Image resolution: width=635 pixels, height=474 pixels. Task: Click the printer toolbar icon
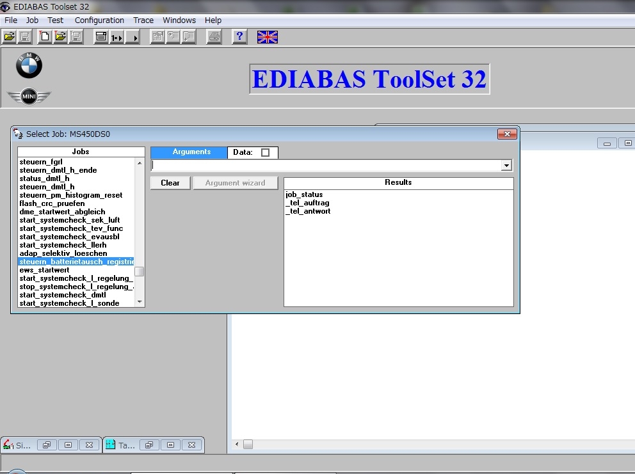(214, 37)
